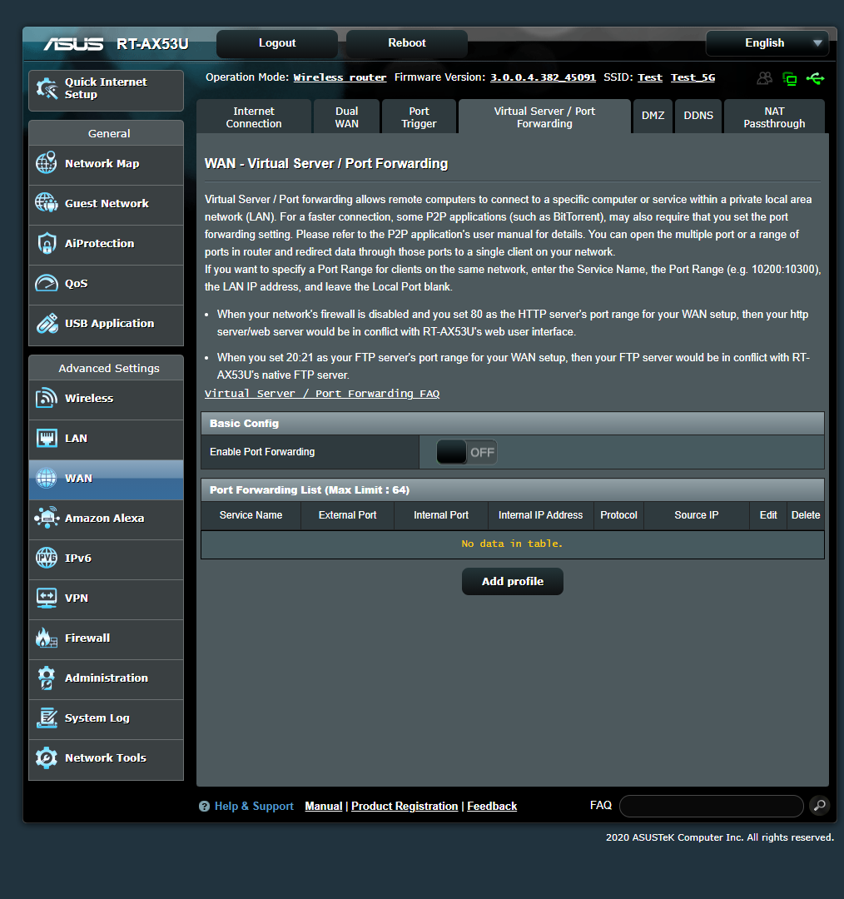The width and height of the screenshot is (844, 899).
Task: Click the 'No data in table.' message
Action: [x=512, y=544]
